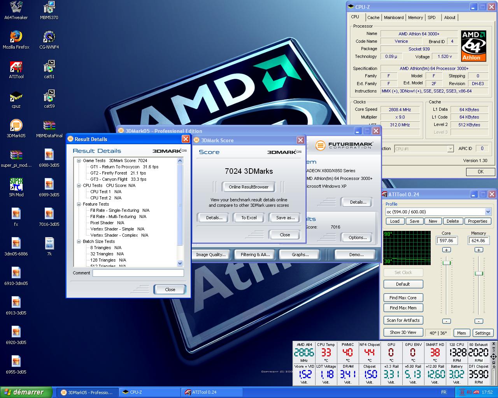Image resolution: width=498 pixels, height=398 pixels.
Task: Collapse the Game Tests tree node
Action: point(79,161)
